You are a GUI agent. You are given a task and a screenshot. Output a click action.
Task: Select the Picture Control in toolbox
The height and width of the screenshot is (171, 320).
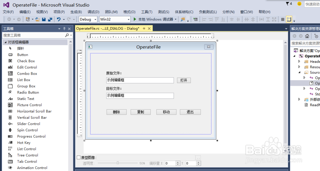(x=35, y=105)
